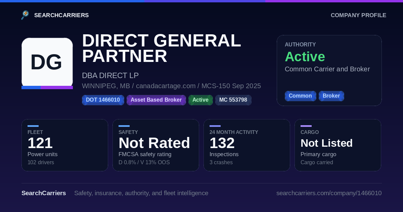Click the Cargo carried text

pos(317,162)
